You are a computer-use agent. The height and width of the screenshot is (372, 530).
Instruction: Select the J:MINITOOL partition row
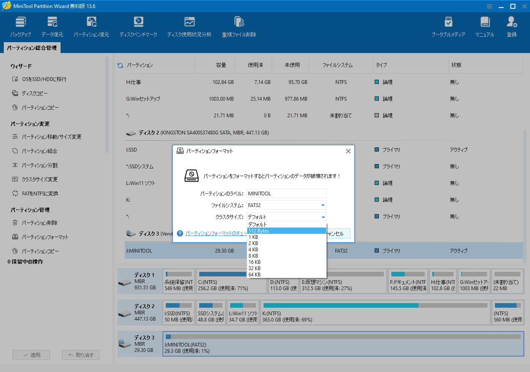(324, 251)
